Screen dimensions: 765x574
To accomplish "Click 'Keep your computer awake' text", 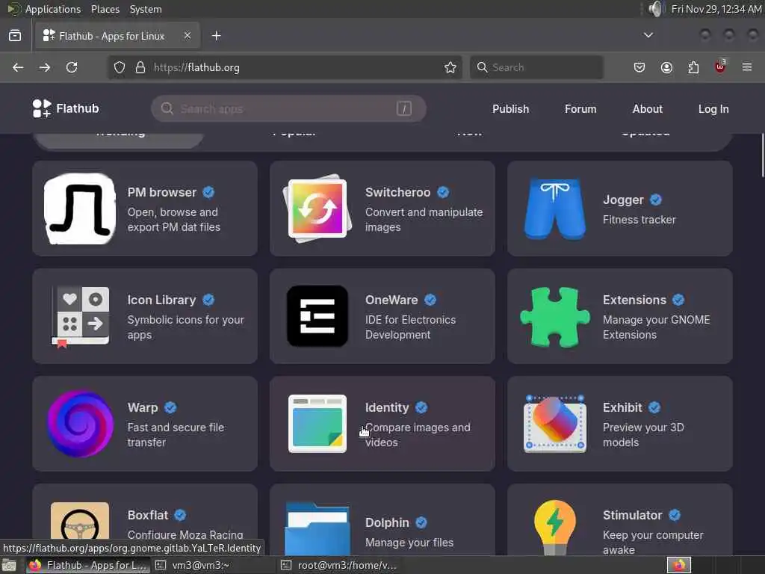I will point(653,543).
